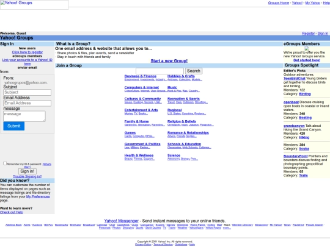Open Groups Home link in header
The image size is (330, 247).
(x=279, y=2)
